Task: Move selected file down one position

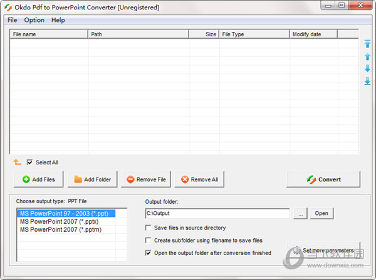Action: point(367,68)
